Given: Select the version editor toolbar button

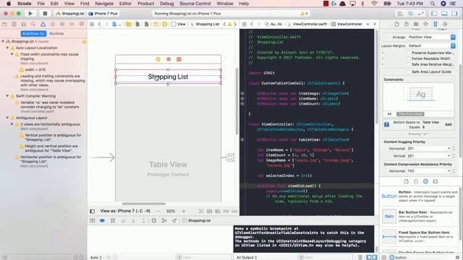Looking at the screenshot, I should (421, 14).
